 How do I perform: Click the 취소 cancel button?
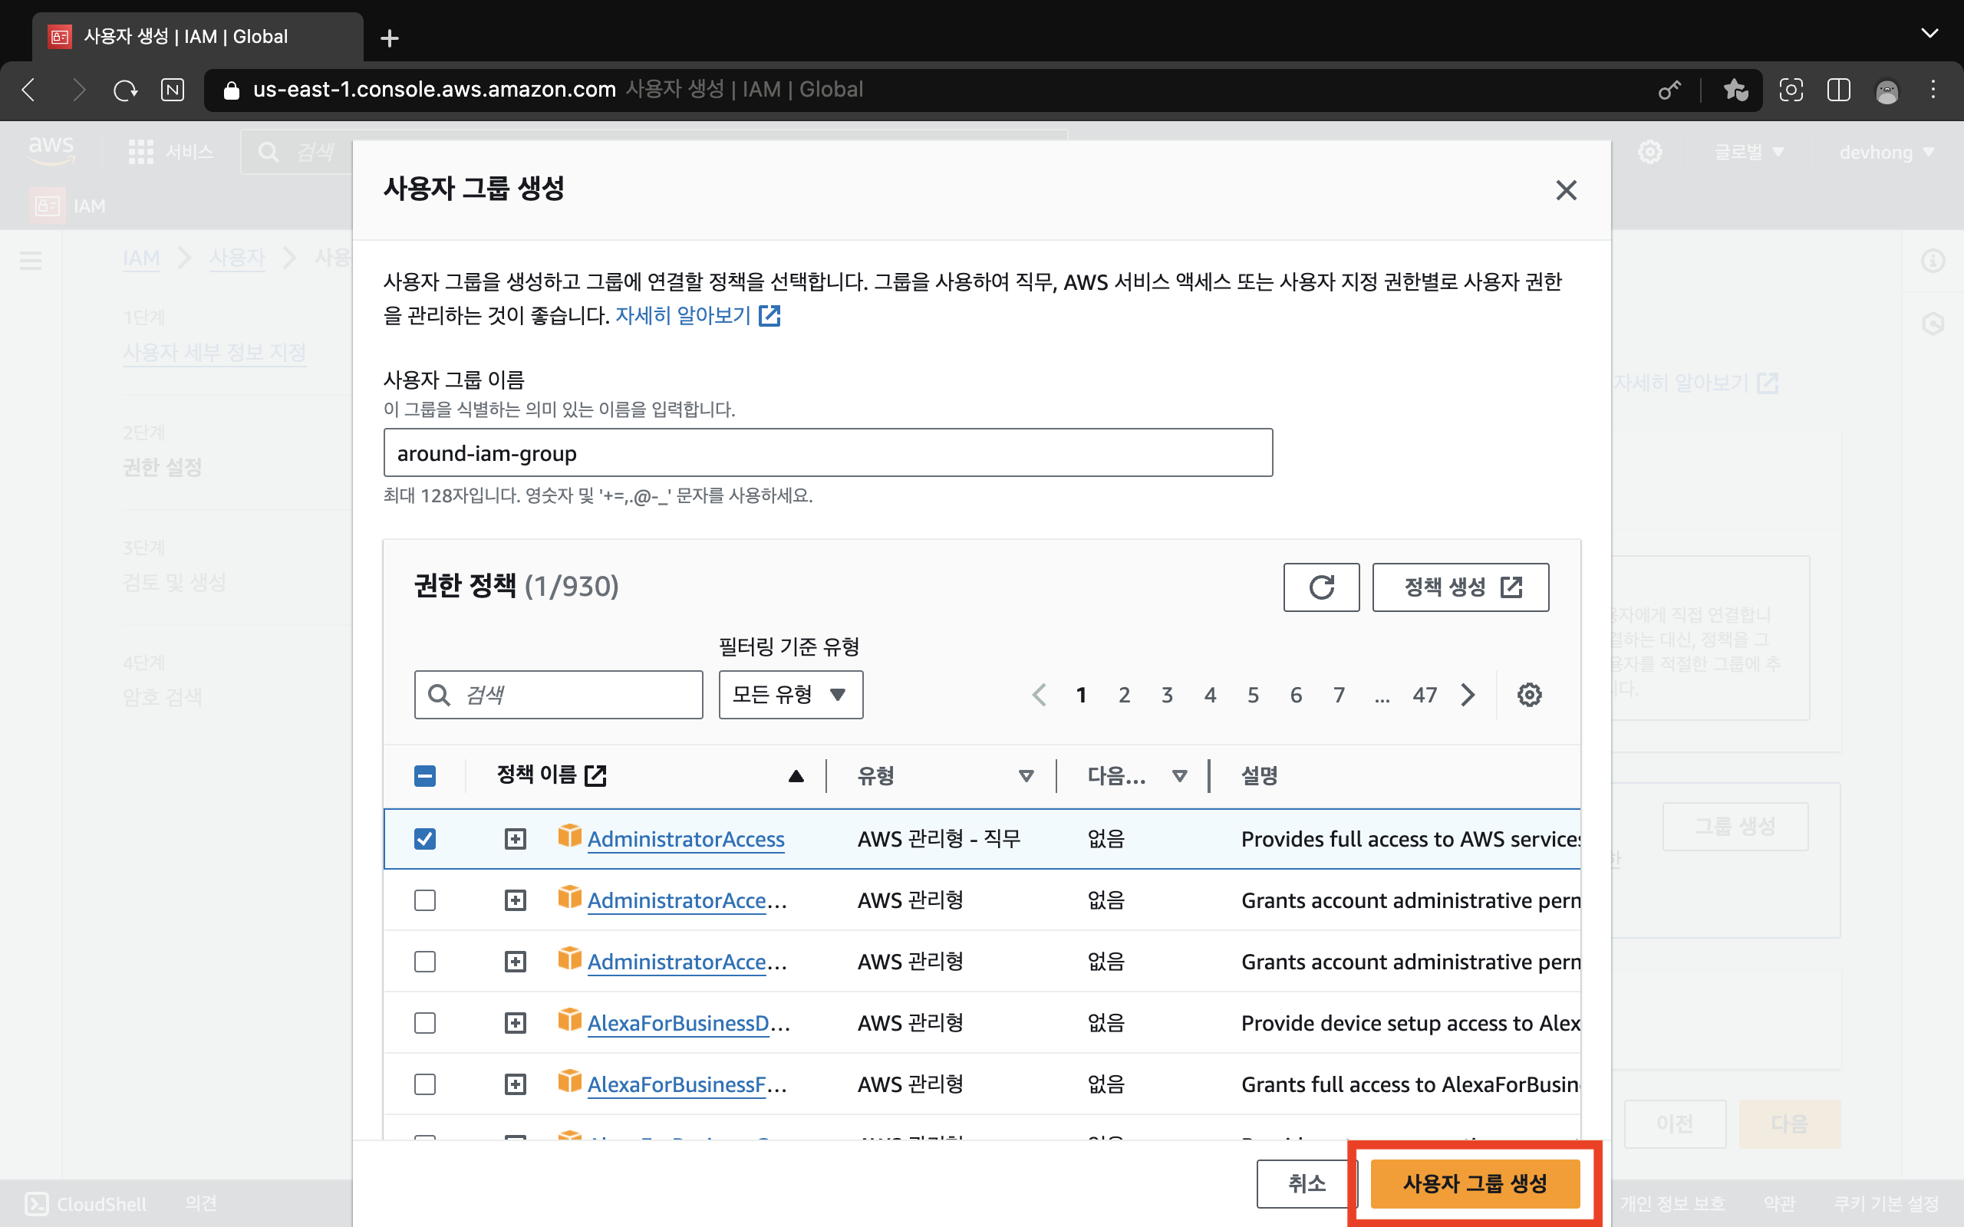1307,1183
